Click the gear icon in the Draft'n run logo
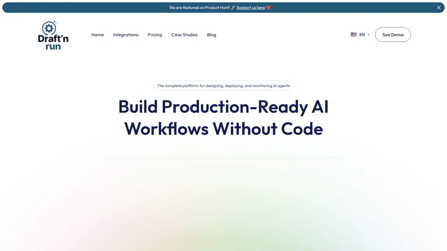The image size is (447, 251). coord(49,28)
